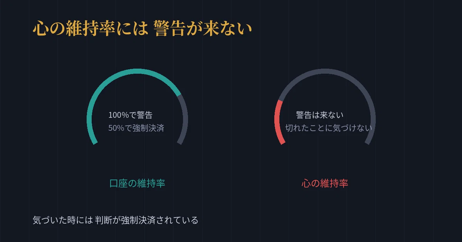Click the text 警告は来ない
The width and height of the screenshot is (462, 242).
pyautogui.click(x=320, y=115)
